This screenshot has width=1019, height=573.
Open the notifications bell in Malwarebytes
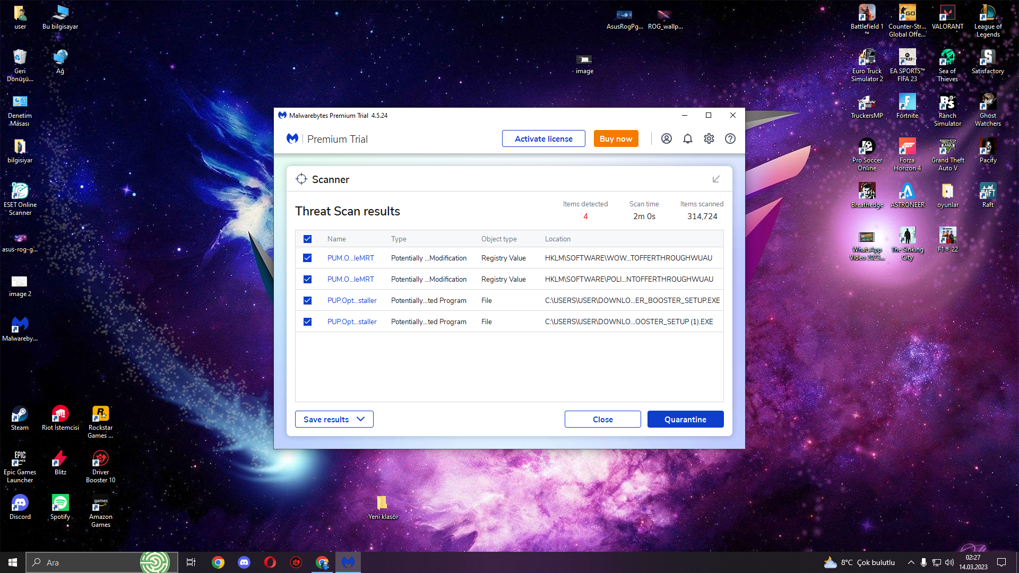(687, 138)
